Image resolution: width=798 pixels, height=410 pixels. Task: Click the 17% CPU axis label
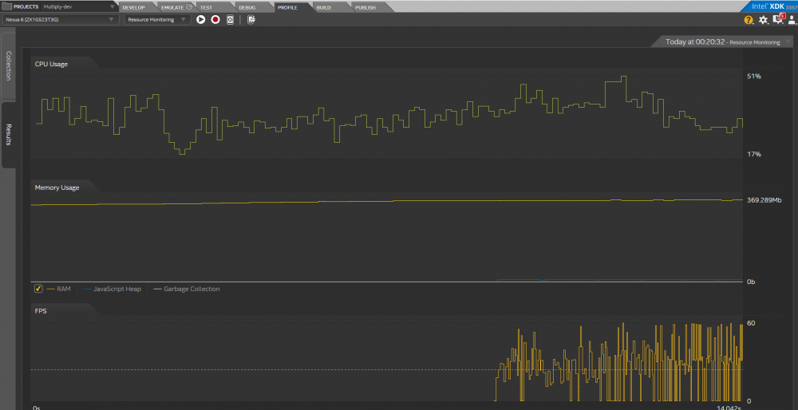754,154
